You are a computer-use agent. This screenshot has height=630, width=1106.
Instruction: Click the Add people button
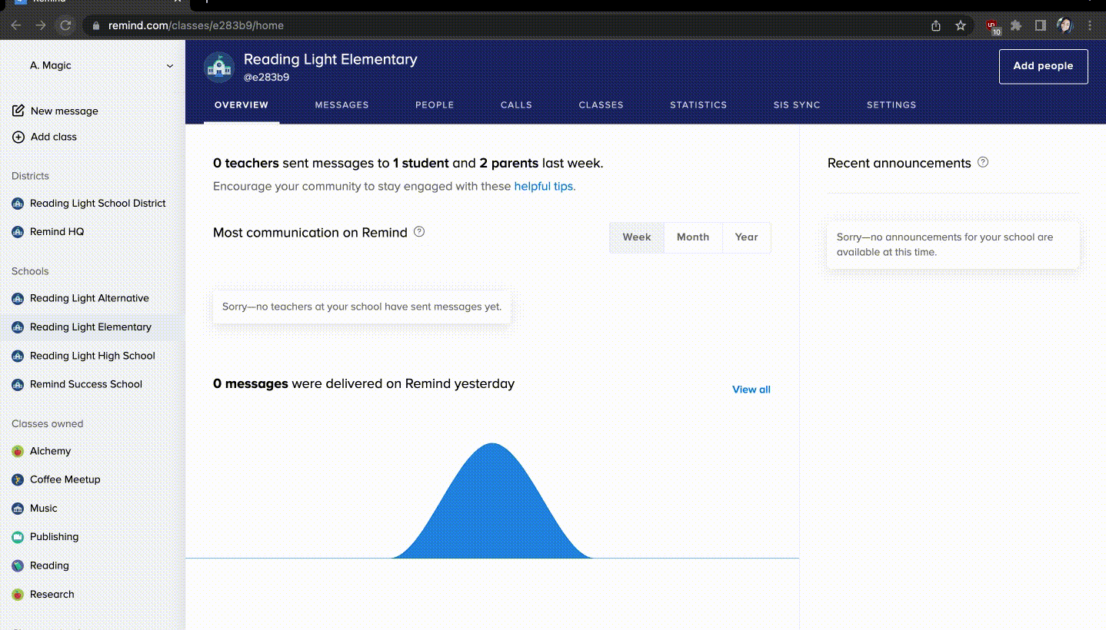1043,66
